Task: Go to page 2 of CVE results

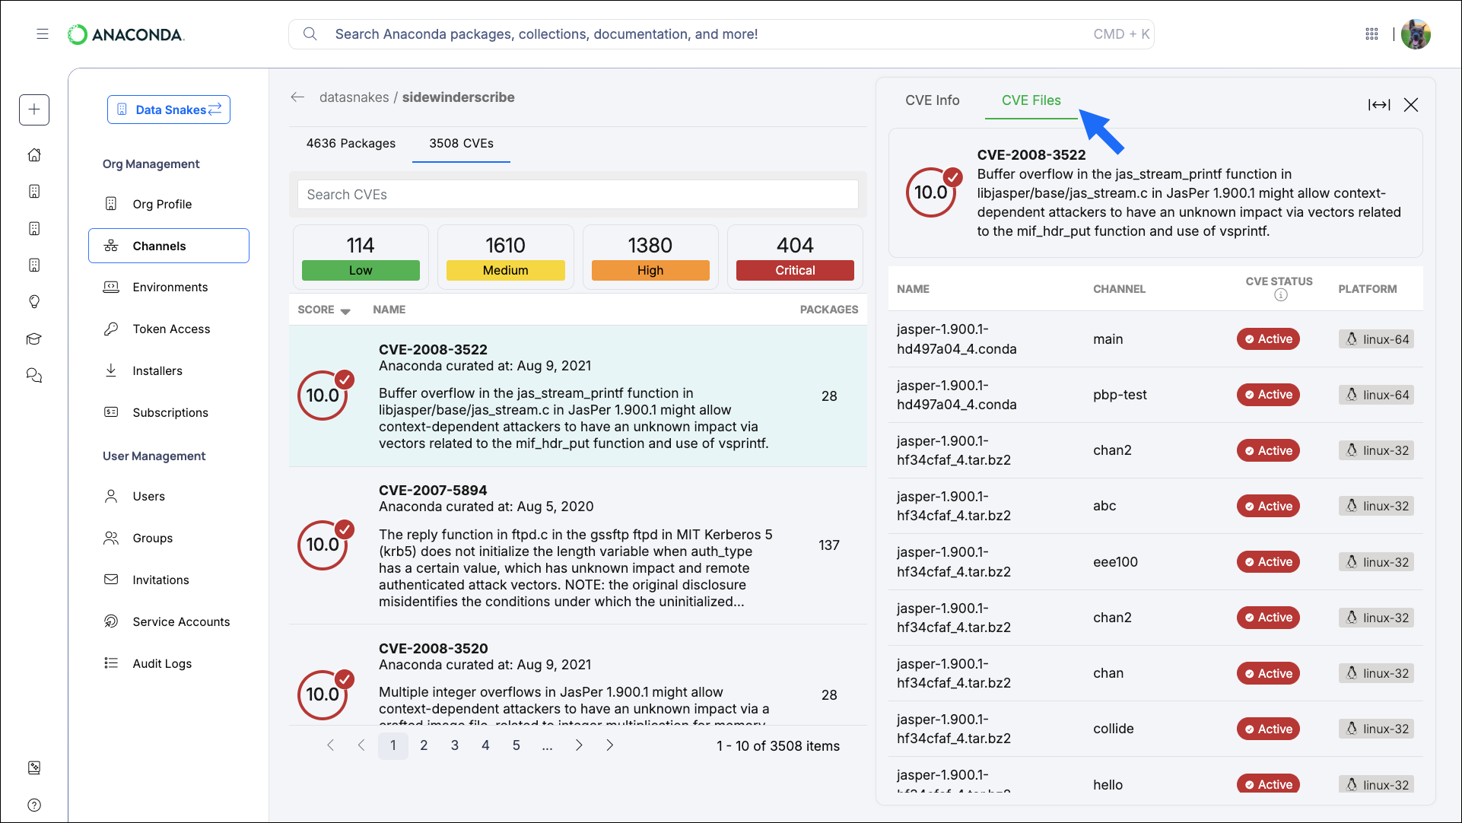Action: (x=424, y=745)
